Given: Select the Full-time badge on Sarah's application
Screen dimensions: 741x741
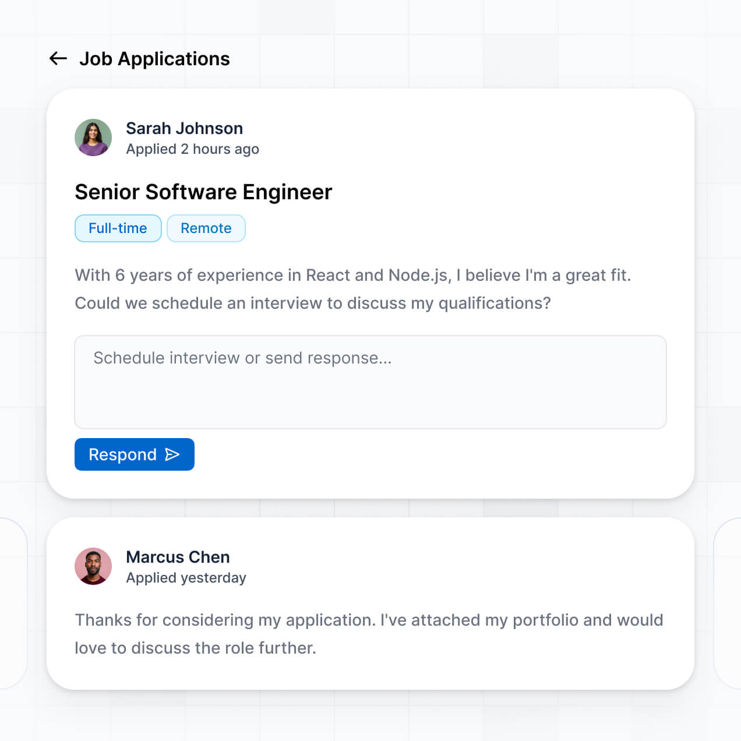Looking at the screenshot, I should pyautogui.click(x=118, y=228).
